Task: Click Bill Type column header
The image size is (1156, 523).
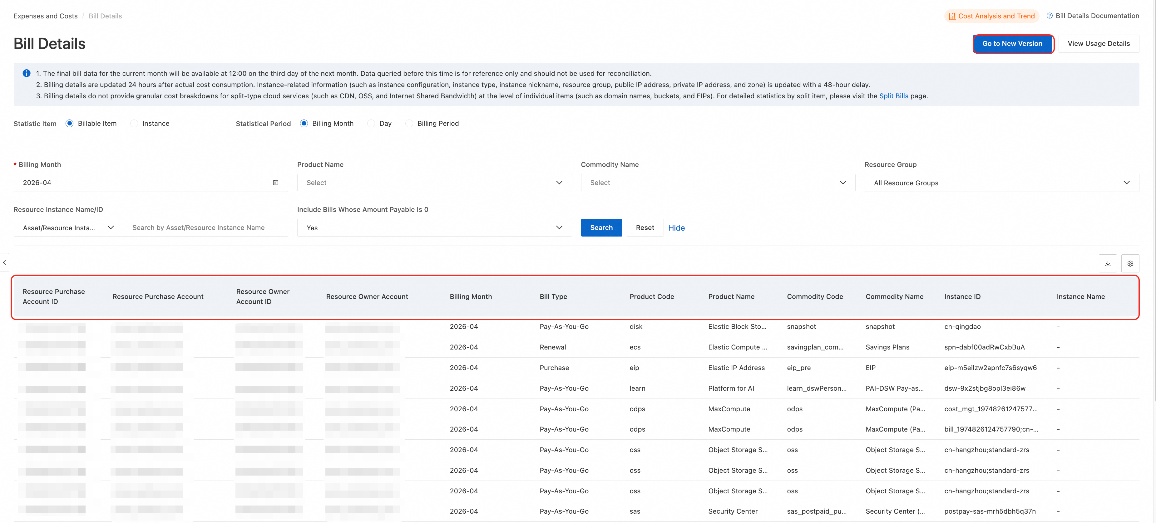Action: 553,296
